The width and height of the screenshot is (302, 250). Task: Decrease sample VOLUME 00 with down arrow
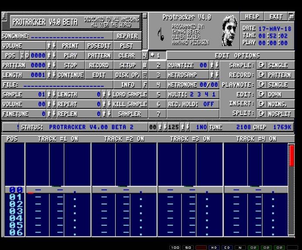click(x=54, y=104)
